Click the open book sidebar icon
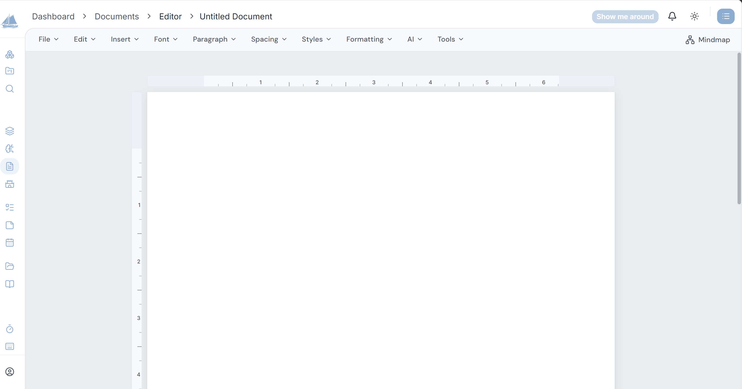This screenshot has width=742, height=389. tap(10, 284)
